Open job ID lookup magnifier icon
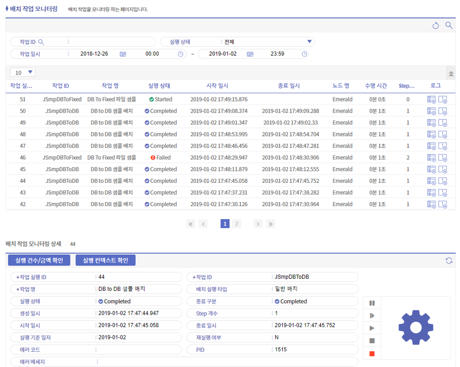Screen dimensions: 460x367 tap(41, 42)
